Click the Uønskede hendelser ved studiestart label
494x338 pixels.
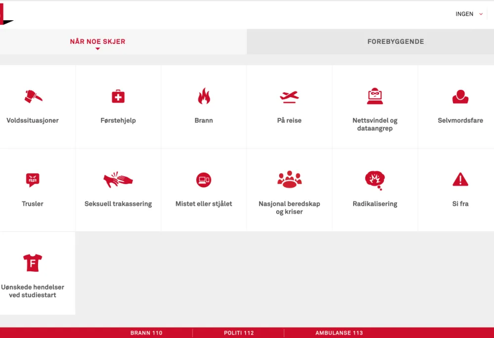[x=33, y=291]
